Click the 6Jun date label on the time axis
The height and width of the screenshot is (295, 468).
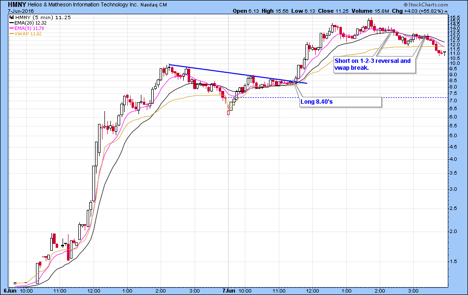click(10, 291)
